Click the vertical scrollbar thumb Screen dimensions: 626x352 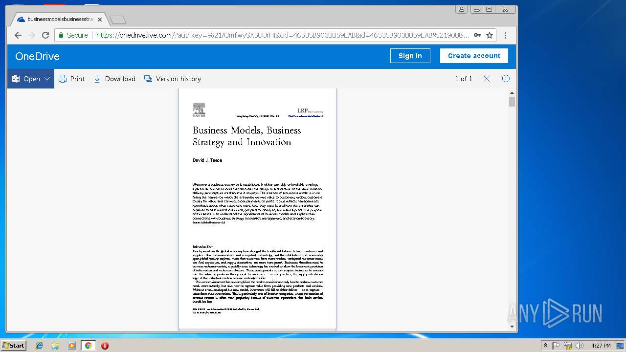(x=512, y=102)
